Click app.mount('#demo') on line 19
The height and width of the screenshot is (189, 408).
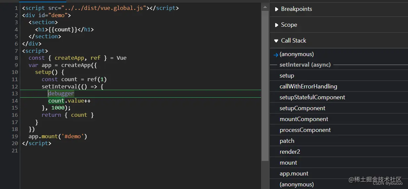(x=58, y=136)
